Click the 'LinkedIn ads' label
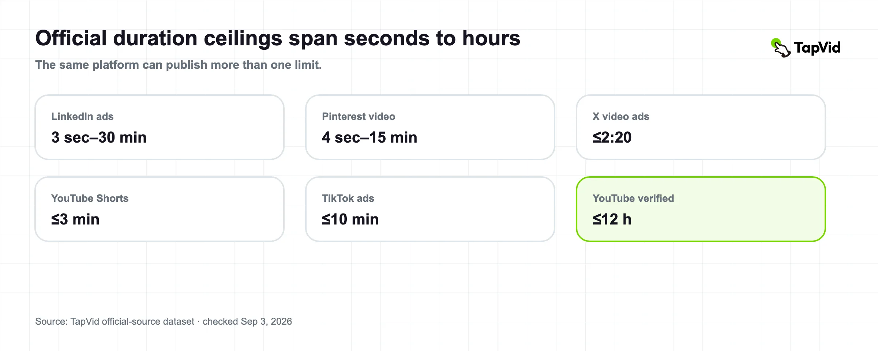Screen dimensions: 878x351 pos(82,116)
